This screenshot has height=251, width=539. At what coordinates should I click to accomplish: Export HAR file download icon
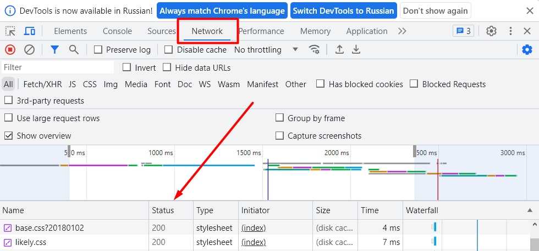pos(356,50)
